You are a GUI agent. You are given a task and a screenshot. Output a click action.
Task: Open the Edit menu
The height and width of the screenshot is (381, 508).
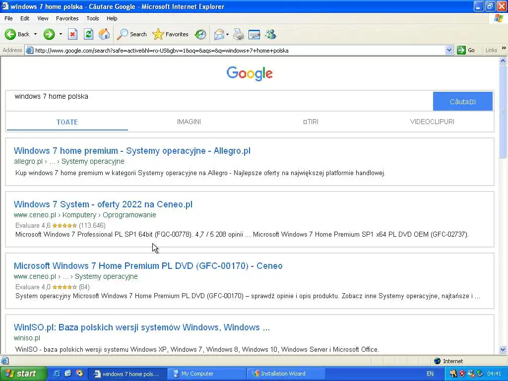(x=25, y=18)
